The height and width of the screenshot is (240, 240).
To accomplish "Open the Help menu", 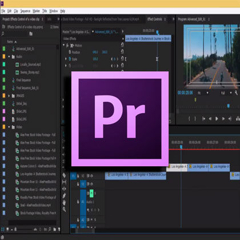I will click(x=63, y=11).
